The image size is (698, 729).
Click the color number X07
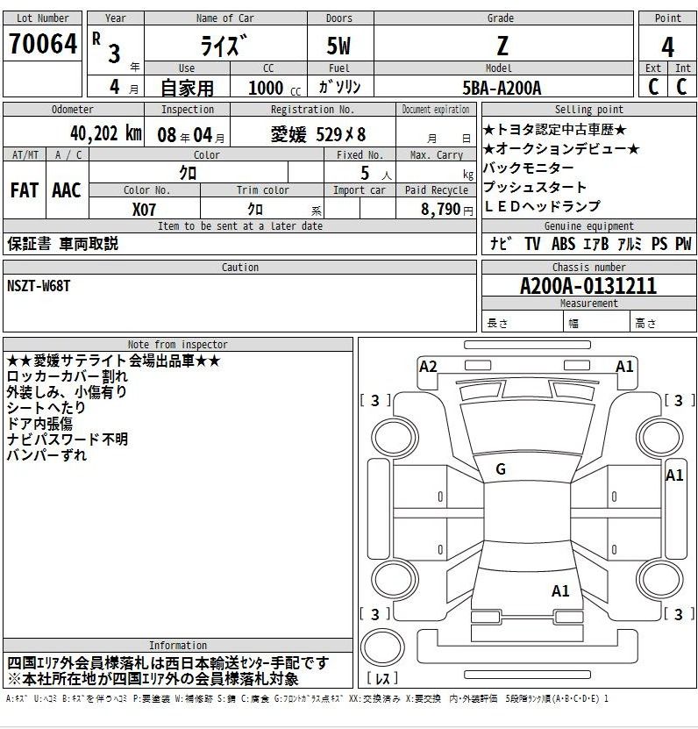[x=144, y=210]
